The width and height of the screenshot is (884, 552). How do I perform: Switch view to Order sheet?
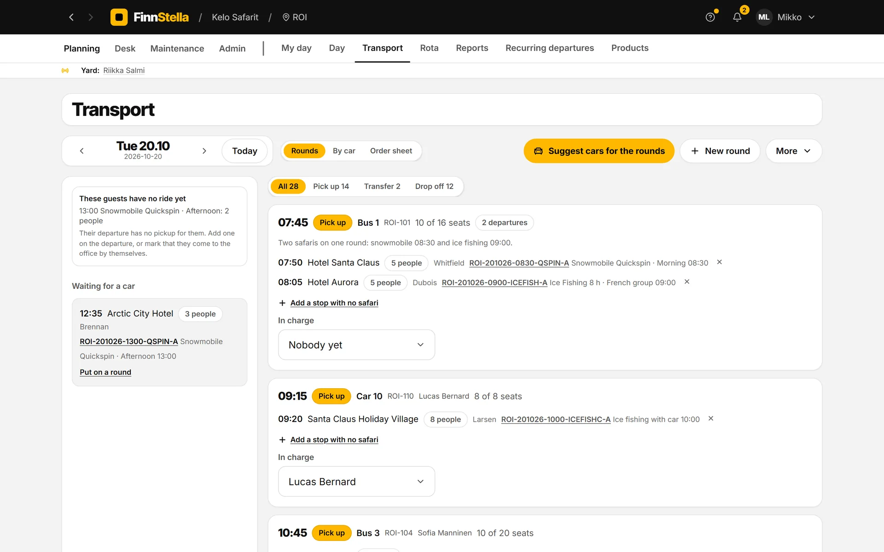(391, 151)
